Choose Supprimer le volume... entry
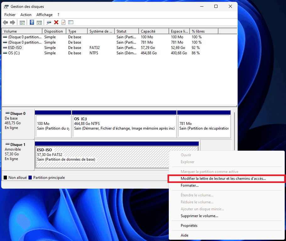The height and width of the screenshot is (241, 286). click(199, 216)
